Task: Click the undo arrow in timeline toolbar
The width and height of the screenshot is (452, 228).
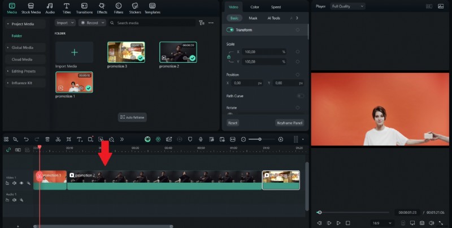Action: (x=26, y=139)
